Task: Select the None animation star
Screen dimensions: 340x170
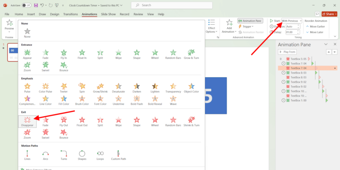Action: 27,33
